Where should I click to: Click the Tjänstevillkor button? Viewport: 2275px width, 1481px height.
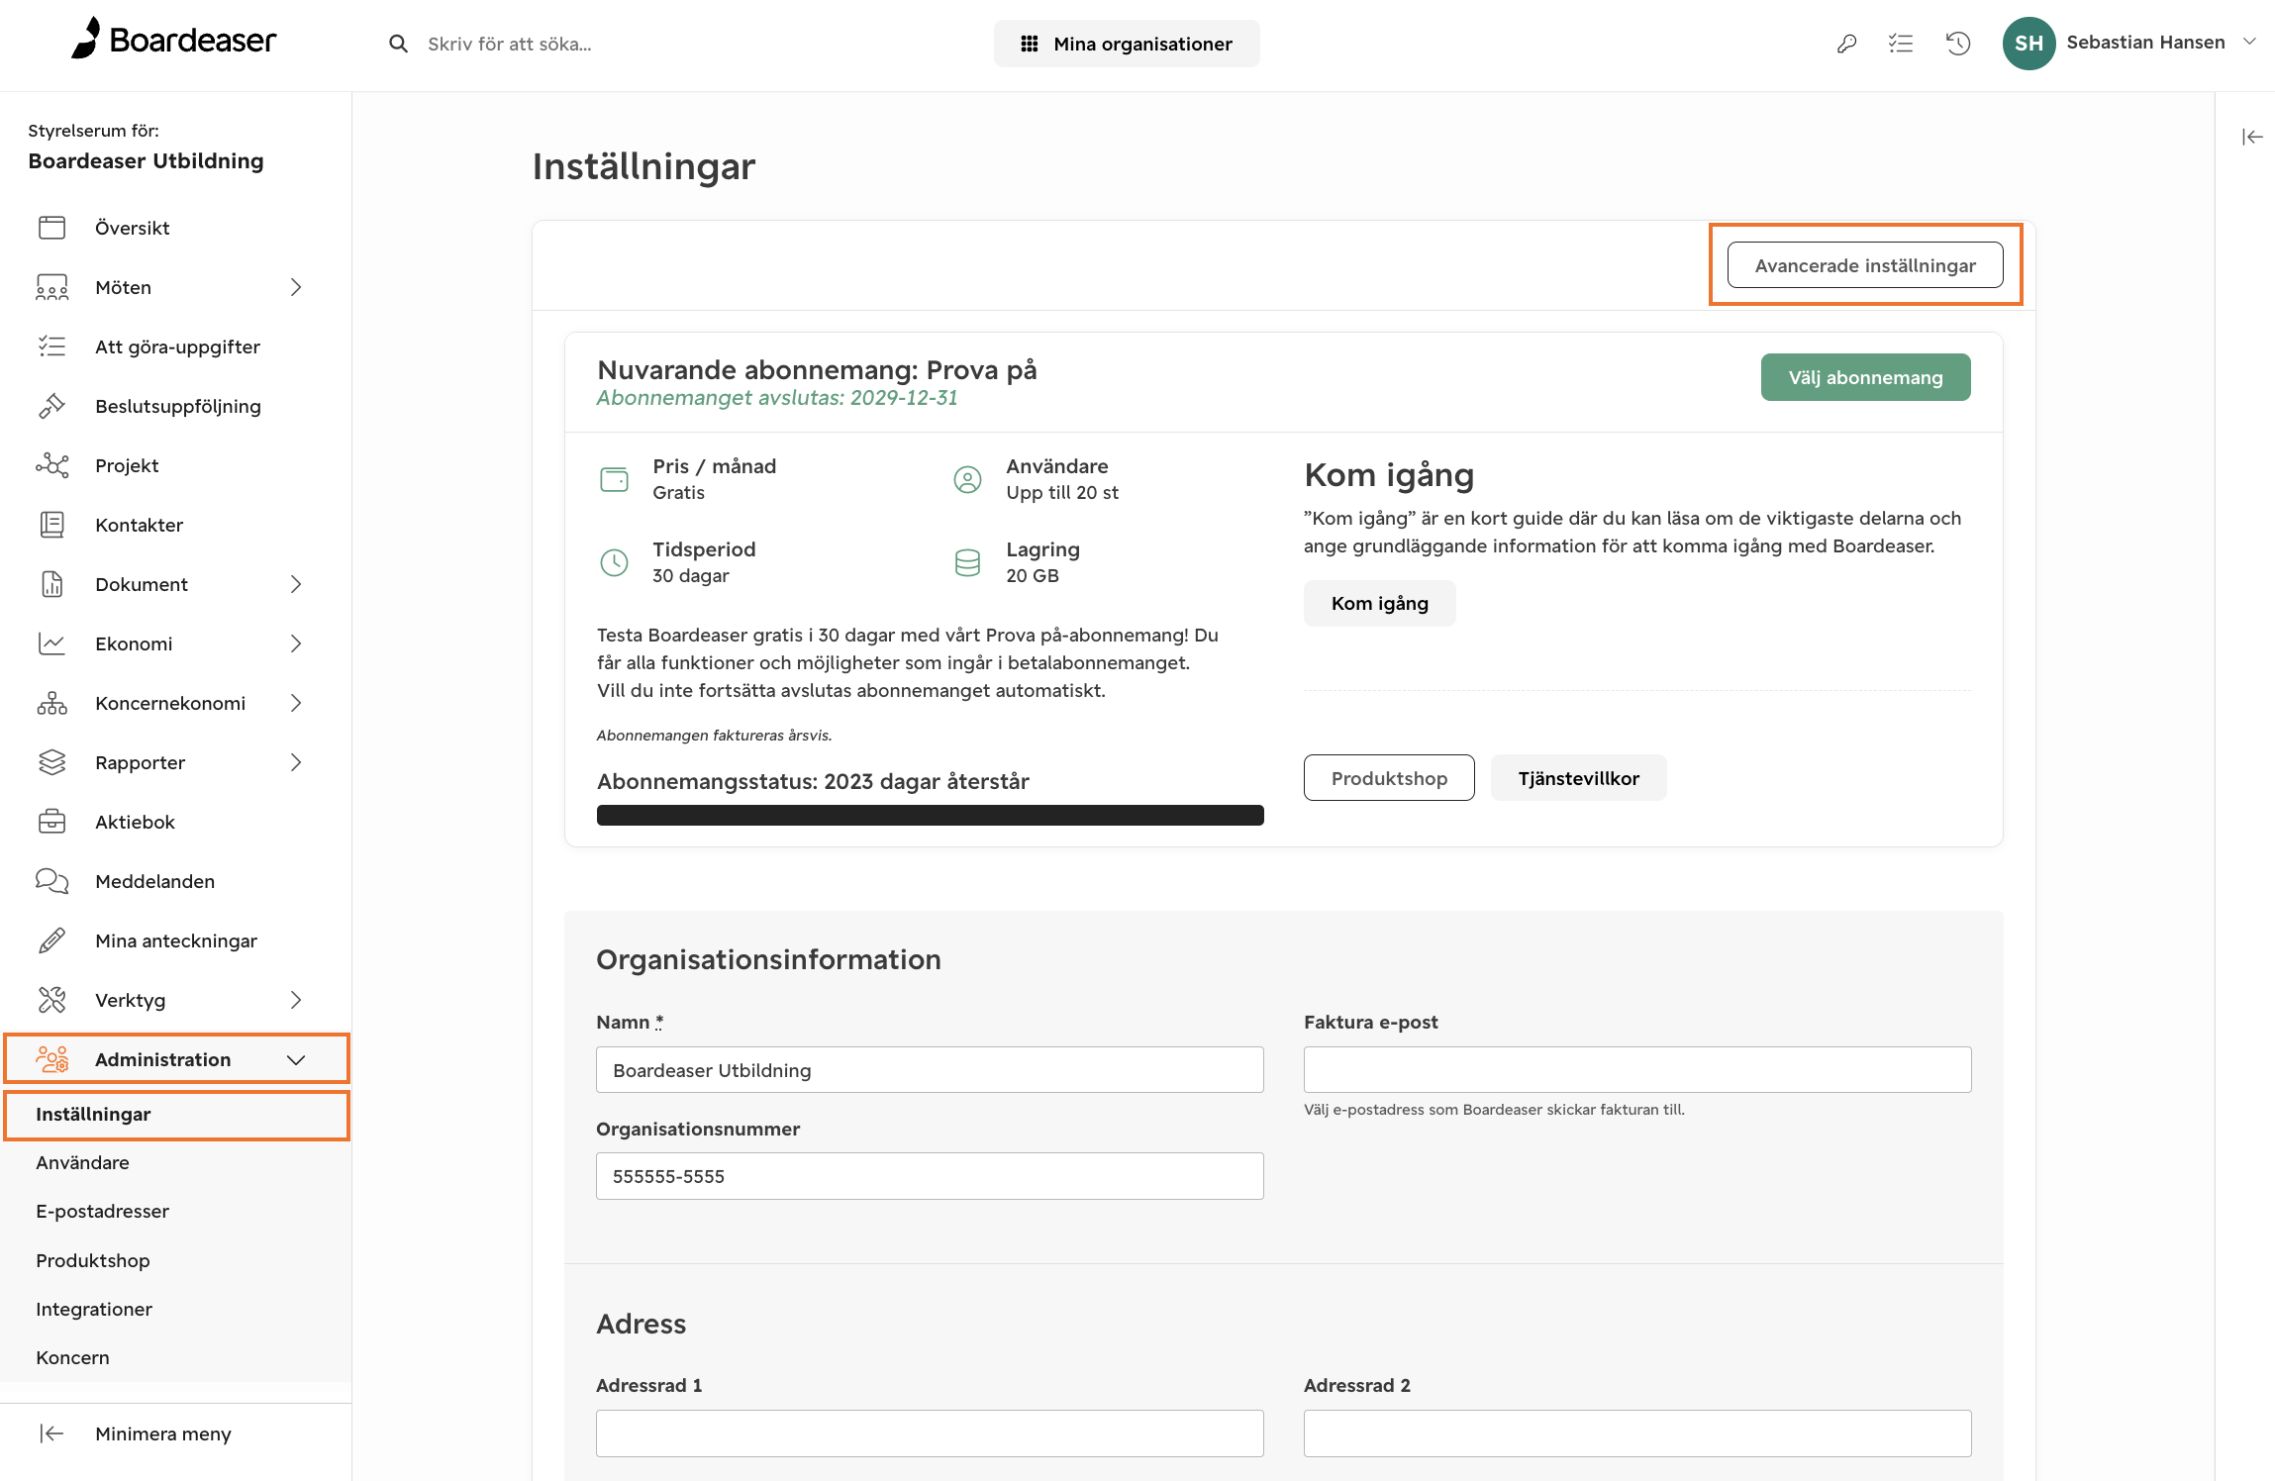(1578, 778)
